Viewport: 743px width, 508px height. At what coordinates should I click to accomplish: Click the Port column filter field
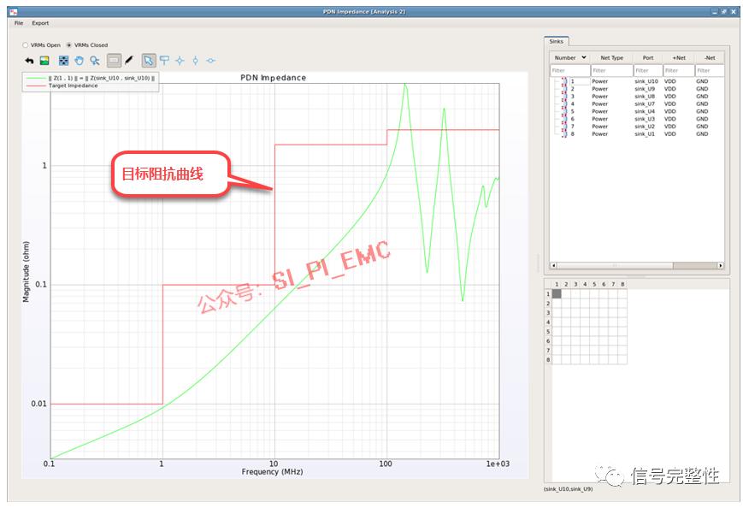point(648,71)
